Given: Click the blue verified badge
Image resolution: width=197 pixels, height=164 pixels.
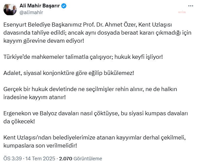Looking at the screenshot, I should 64,6.
